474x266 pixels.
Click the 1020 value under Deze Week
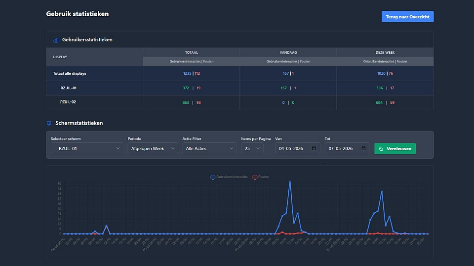coord(381,73)
